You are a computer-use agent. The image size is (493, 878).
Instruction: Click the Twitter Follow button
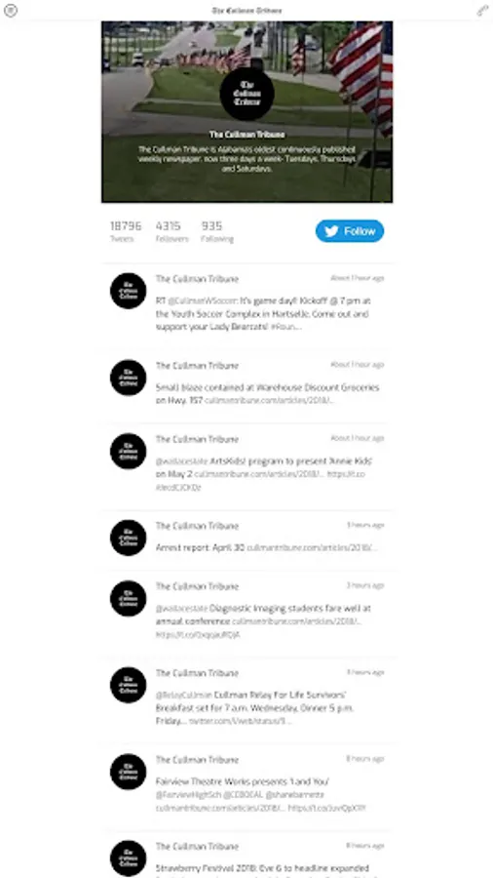click(350, 231)
